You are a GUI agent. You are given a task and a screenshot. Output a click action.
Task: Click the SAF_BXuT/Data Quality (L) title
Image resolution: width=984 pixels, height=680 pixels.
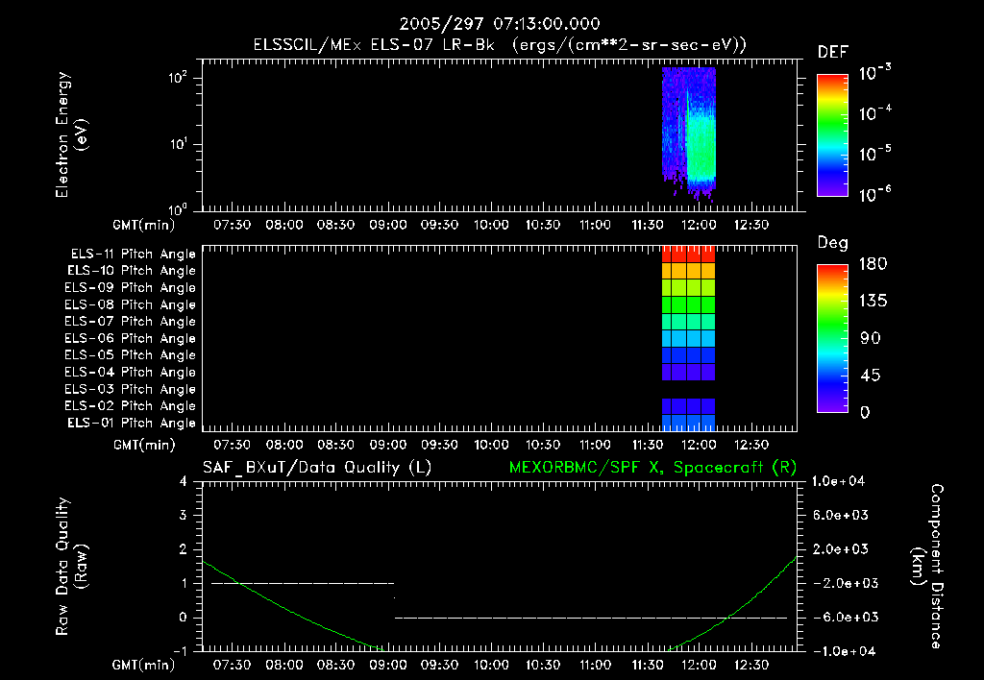tap(317, 468)
